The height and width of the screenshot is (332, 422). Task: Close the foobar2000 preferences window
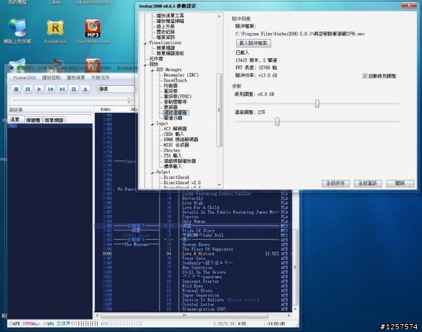[x=409, y=5]
